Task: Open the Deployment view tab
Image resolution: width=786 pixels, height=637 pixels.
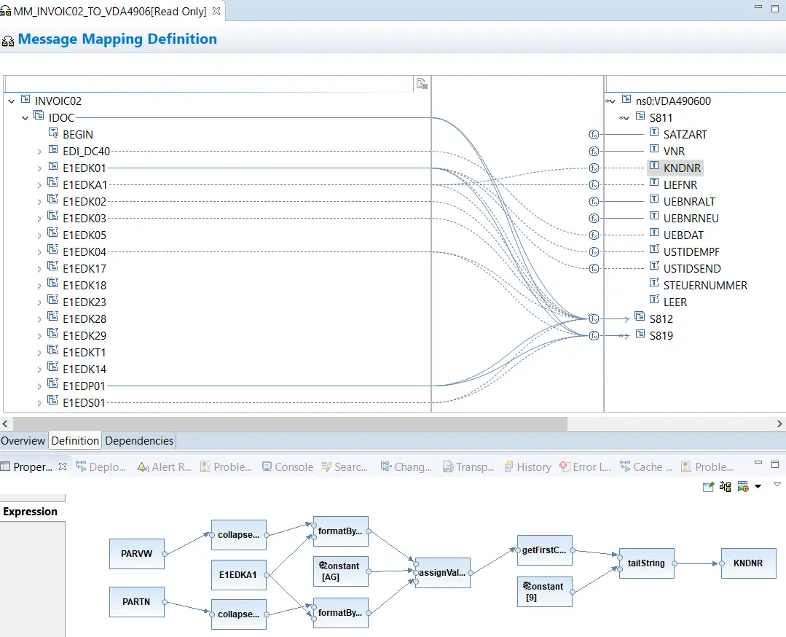Action: click(101, 467)
